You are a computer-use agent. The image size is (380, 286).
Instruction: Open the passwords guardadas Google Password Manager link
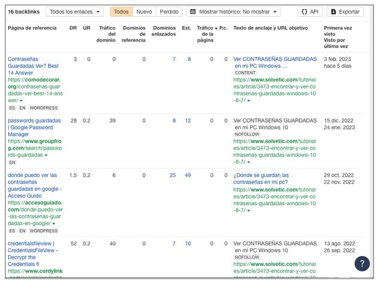click(34, 127)
